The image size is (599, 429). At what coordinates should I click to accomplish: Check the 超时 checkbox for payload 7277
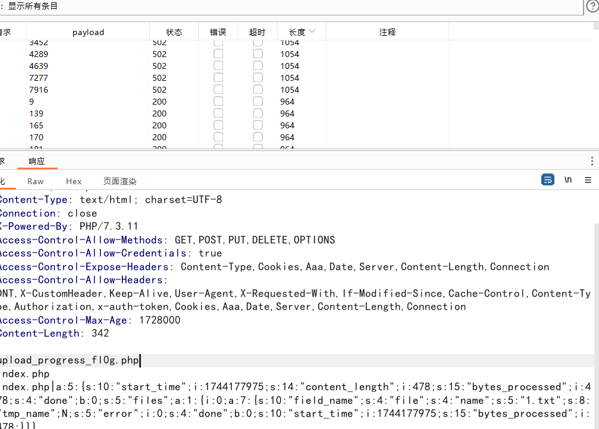click(x=258, y=78)
